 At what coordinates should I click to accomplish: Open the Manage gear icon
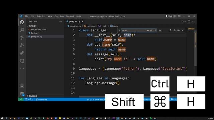point(22,94)
